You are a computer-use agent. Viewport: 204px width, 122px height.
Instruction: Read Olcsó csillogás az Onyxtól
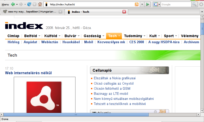(x=114, y=83)
